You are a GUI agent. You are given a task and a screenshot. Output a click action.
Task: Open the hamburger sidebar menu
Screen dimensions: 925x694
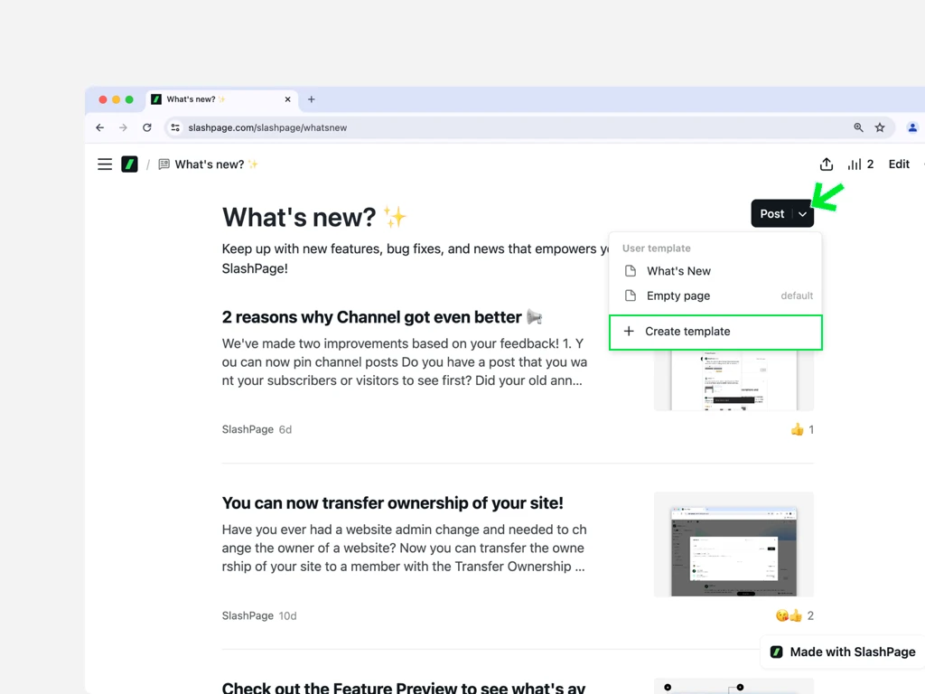105,164
